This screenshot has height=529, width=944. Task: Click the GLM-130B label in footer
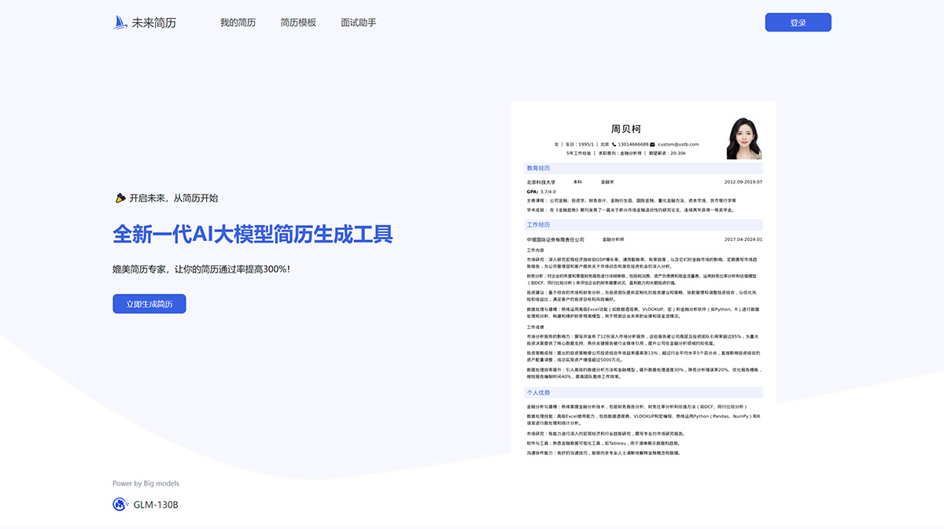pyautogui.click(x=154, y=504)
